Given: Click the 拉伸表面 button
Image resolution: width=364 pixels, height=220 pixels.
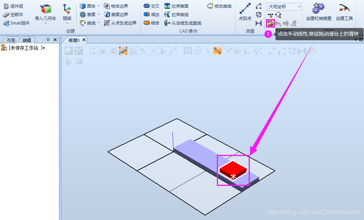Looking at the screenshot, I should pos(176,6).
